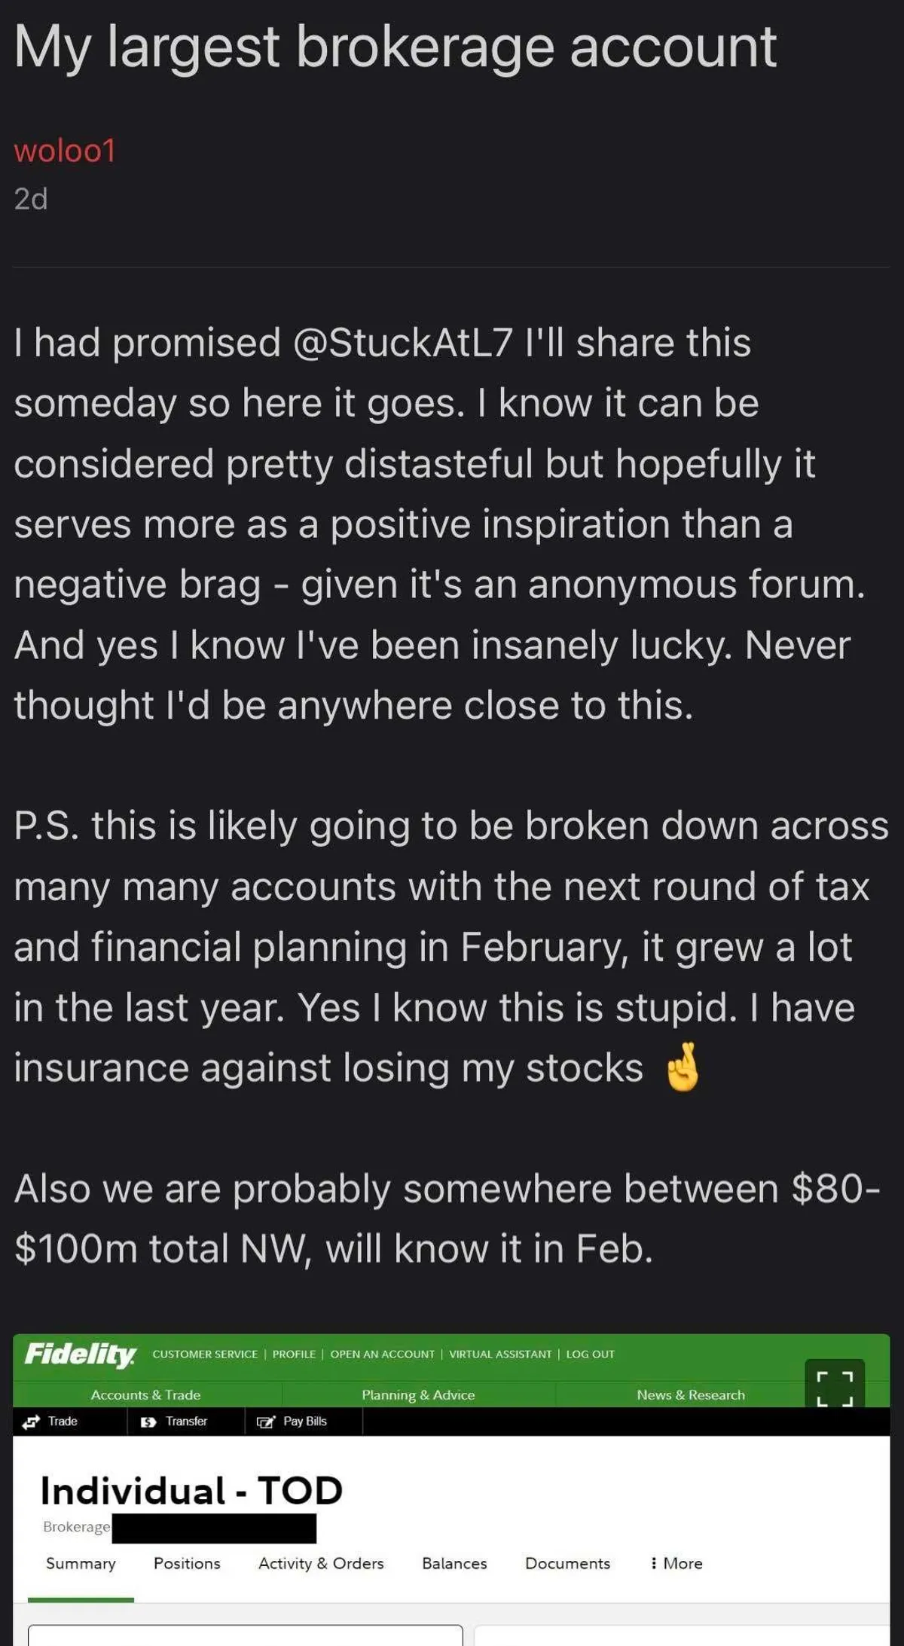Open the Activity & Orders tab
This screenshot has height=1646, width=904.
click(321, 1563)
